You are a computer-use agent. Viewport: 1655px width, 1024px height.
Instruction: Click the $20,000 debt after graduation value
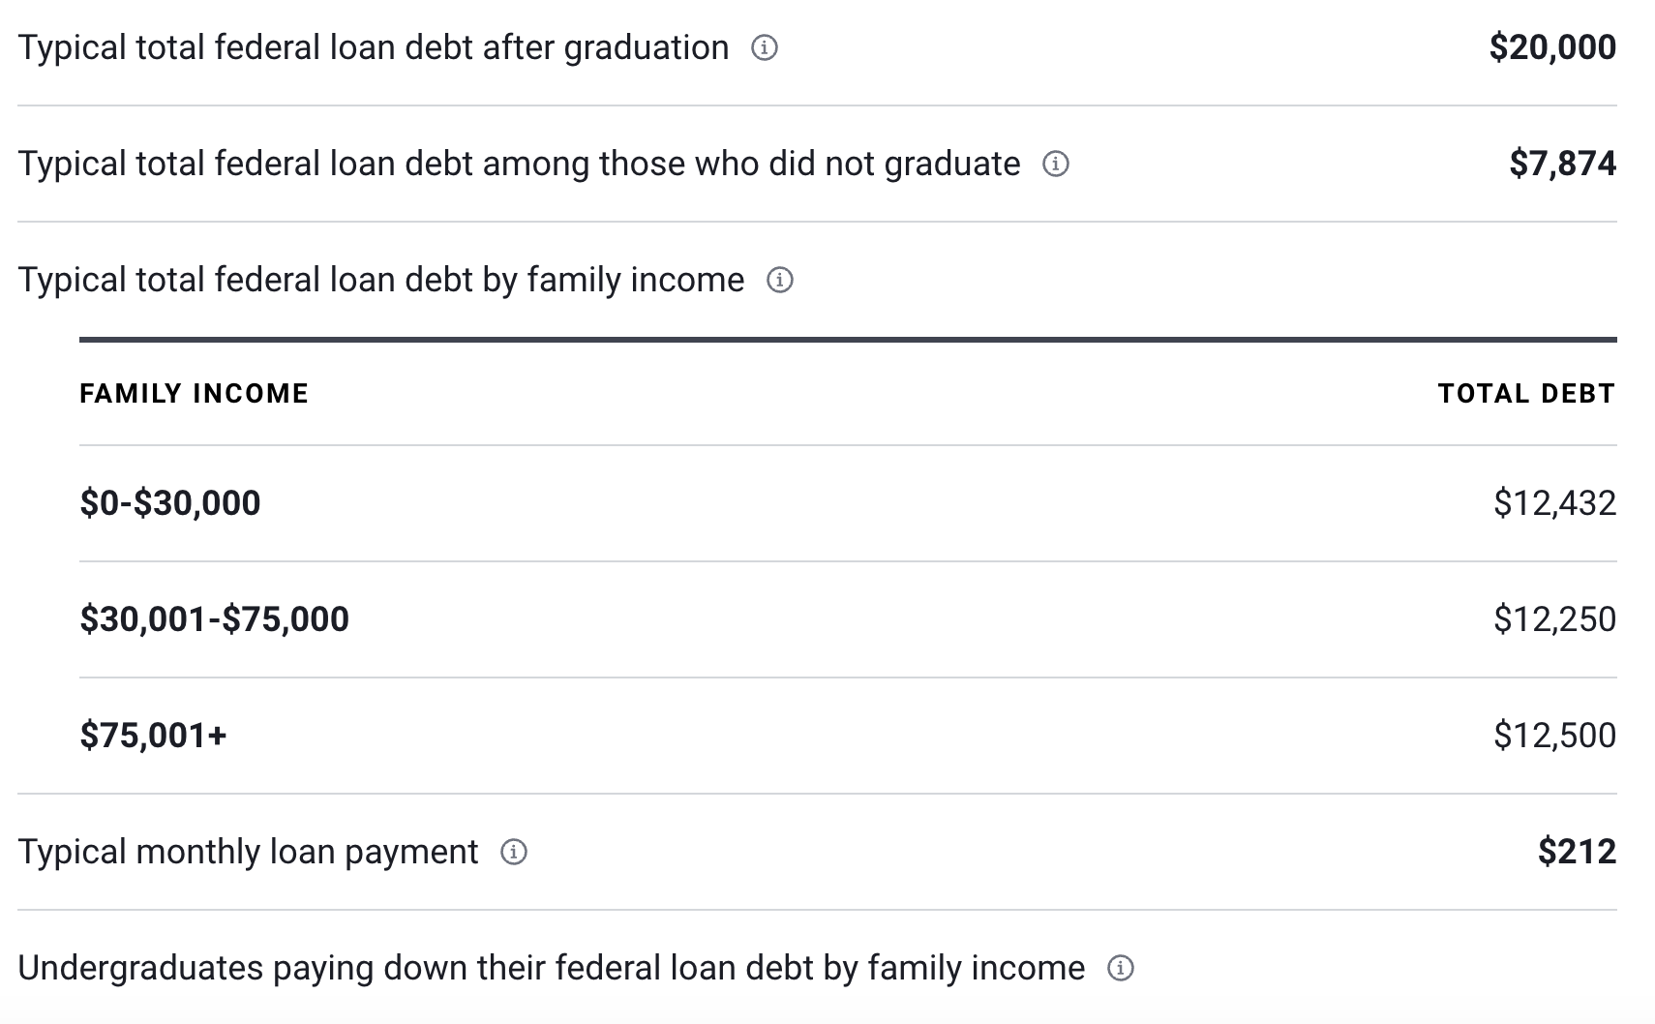[1552, 47]
